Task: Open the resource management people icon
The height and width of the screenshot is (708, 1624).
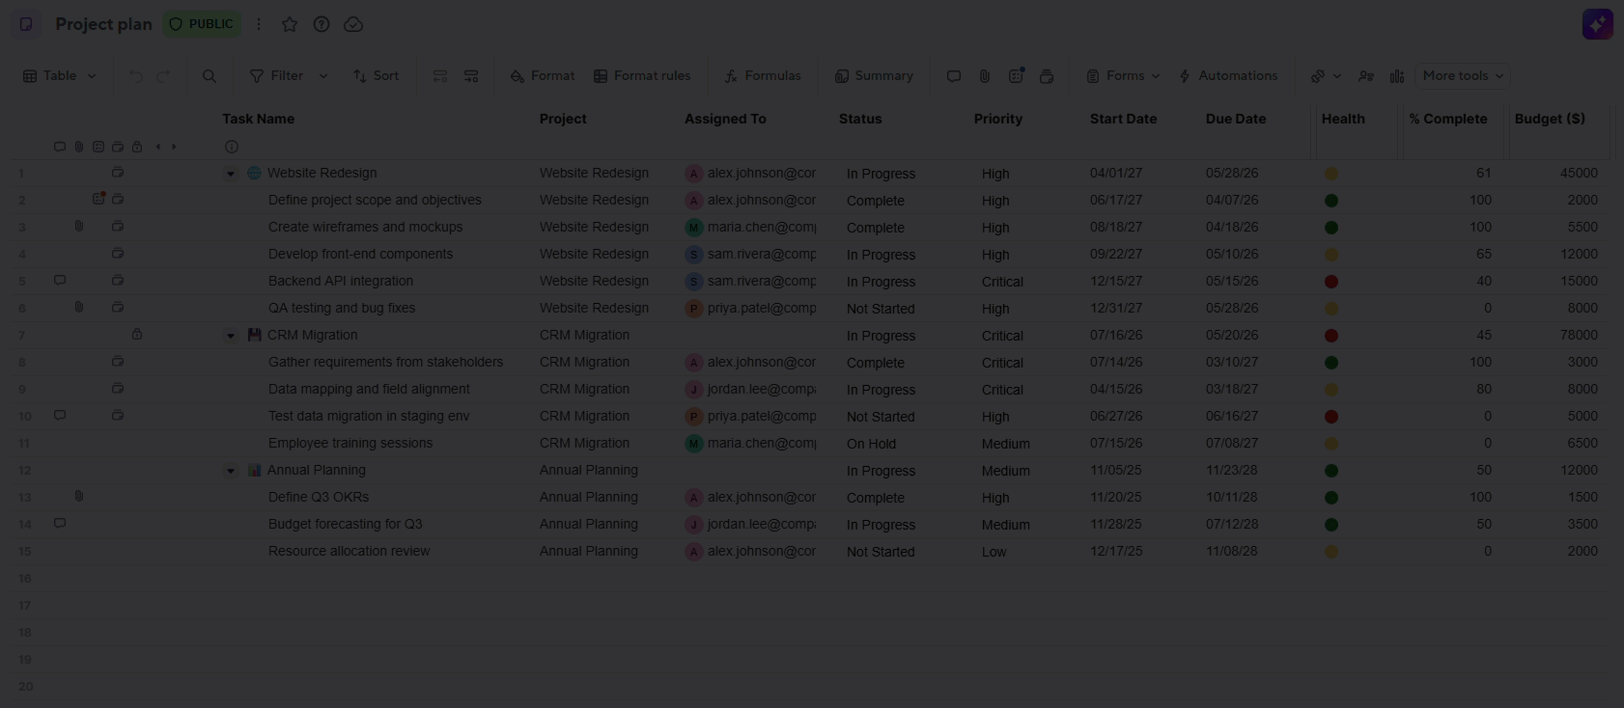Action: [x=1366, y=76]
